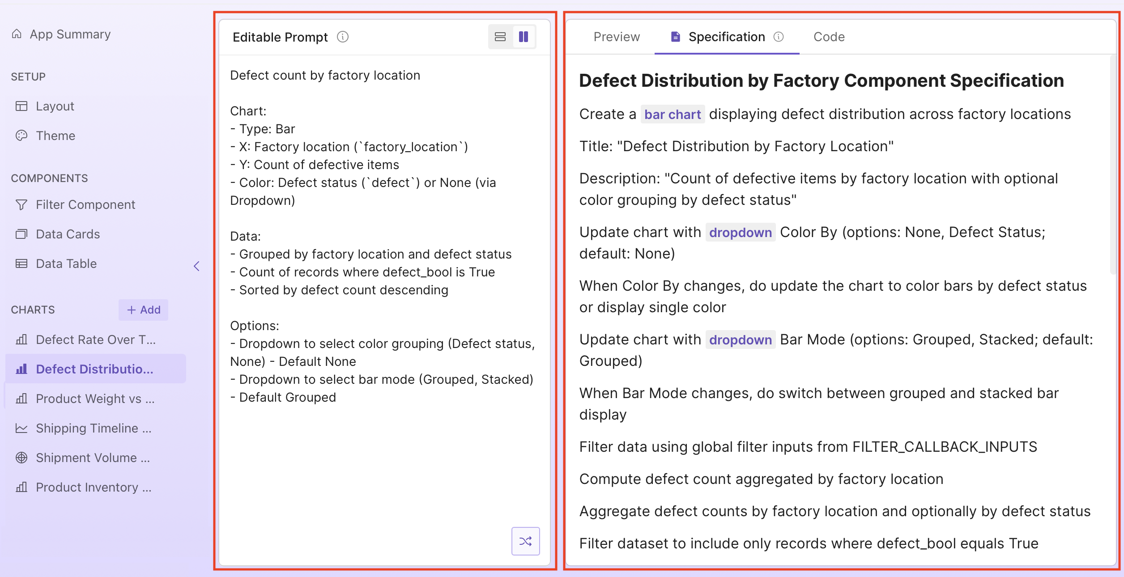The image size is (1124, 577).
Task: Open the Data Cards component
Action: 68,234
